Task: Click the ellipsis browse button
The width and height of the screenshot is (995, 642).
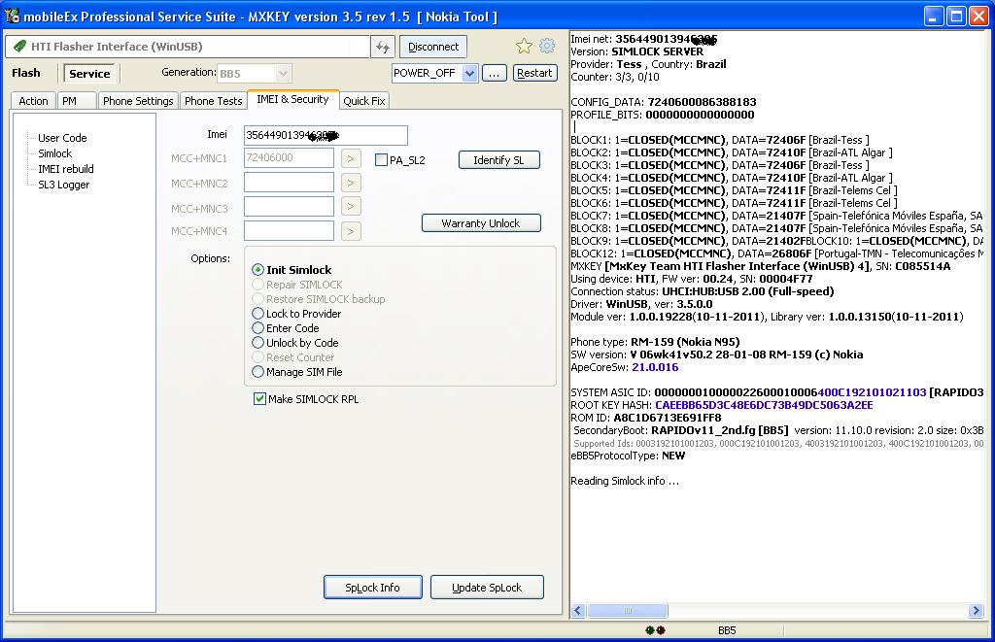Action: [494, 73]
